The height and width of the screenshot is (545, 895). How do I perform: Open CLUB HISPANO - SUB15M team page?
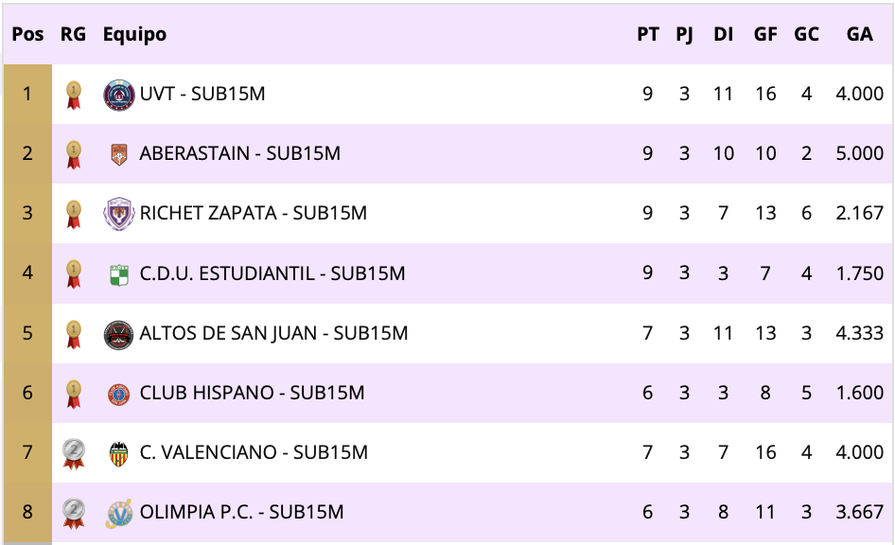pos(251,393)
